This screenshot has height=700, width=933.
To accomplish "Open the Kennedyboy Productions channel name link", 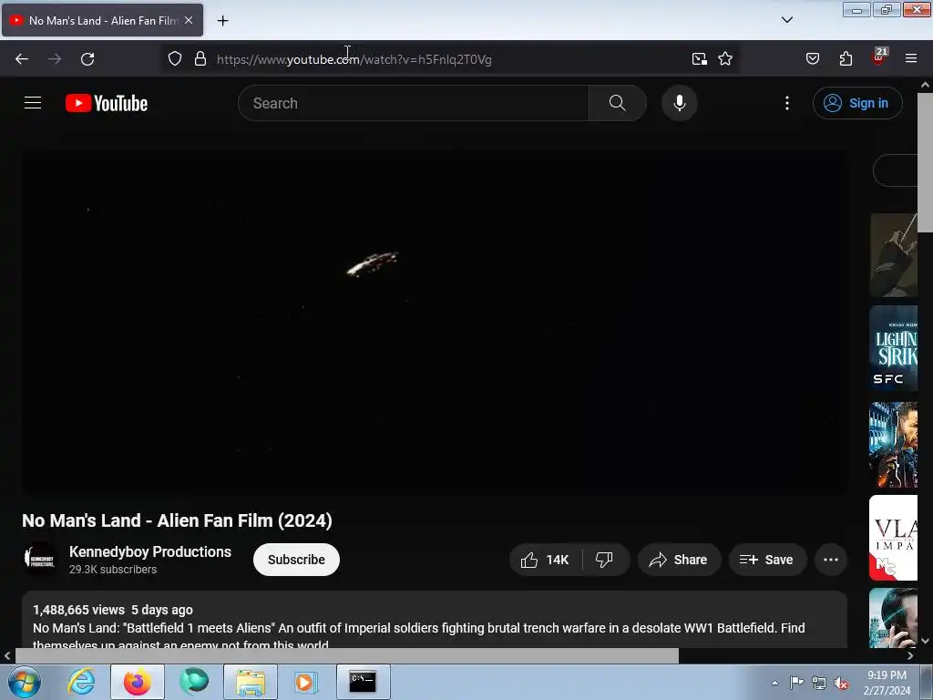I will [150, 551].
